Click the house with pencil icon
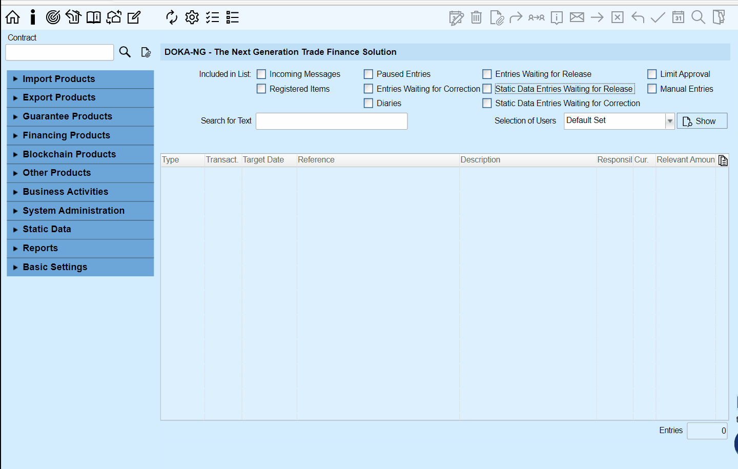 pyautogui.click(x=73, y=17)
